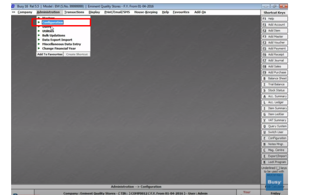Open Export/Import shortcut

(x=274, y=156)
